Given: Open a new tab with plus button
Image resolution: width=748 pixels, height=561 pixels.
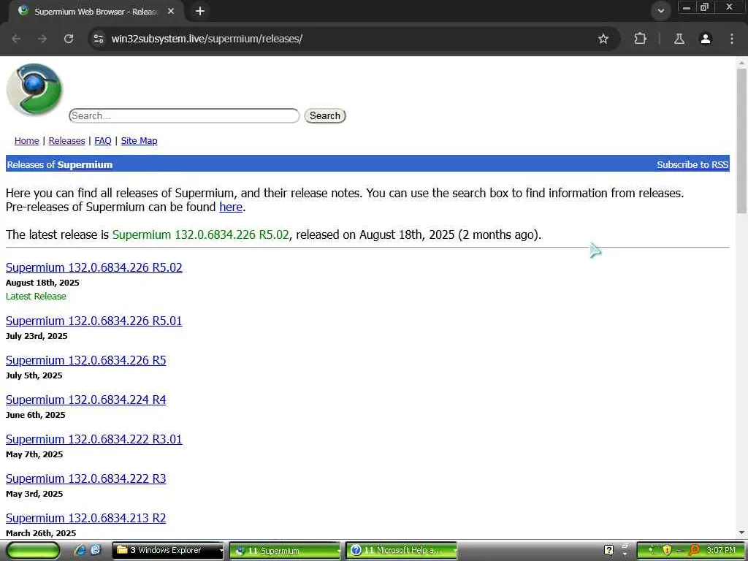Looking at the screenshot, I should click(200, 11).
